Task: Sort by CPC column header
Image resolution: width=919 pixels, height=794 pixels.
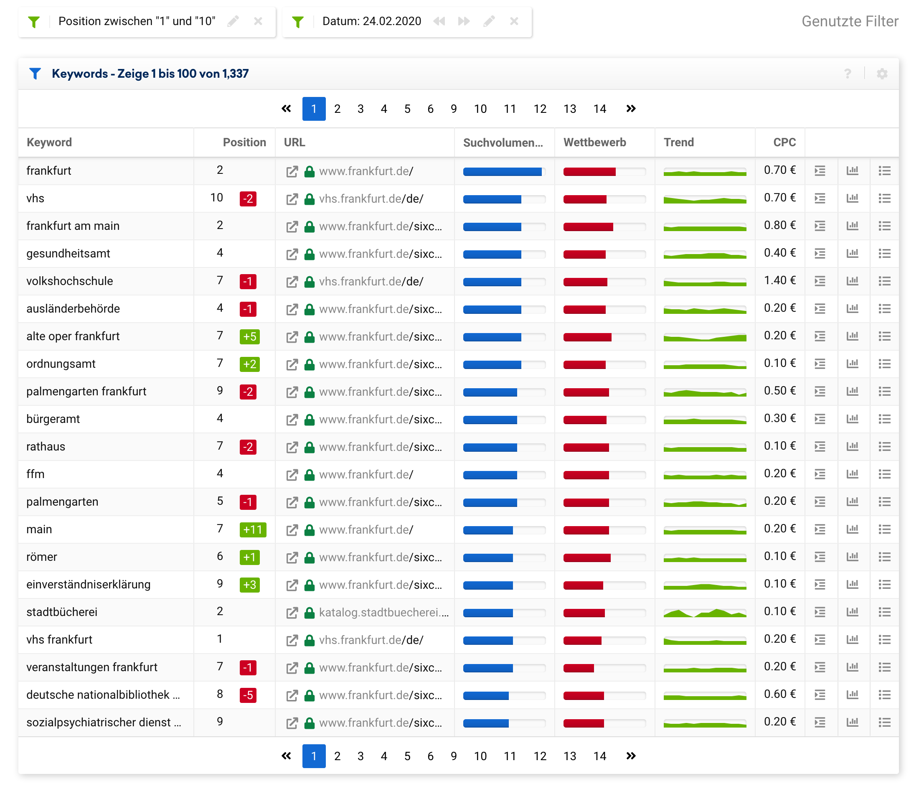Action: pyautogui.click(x=784, y=143)
